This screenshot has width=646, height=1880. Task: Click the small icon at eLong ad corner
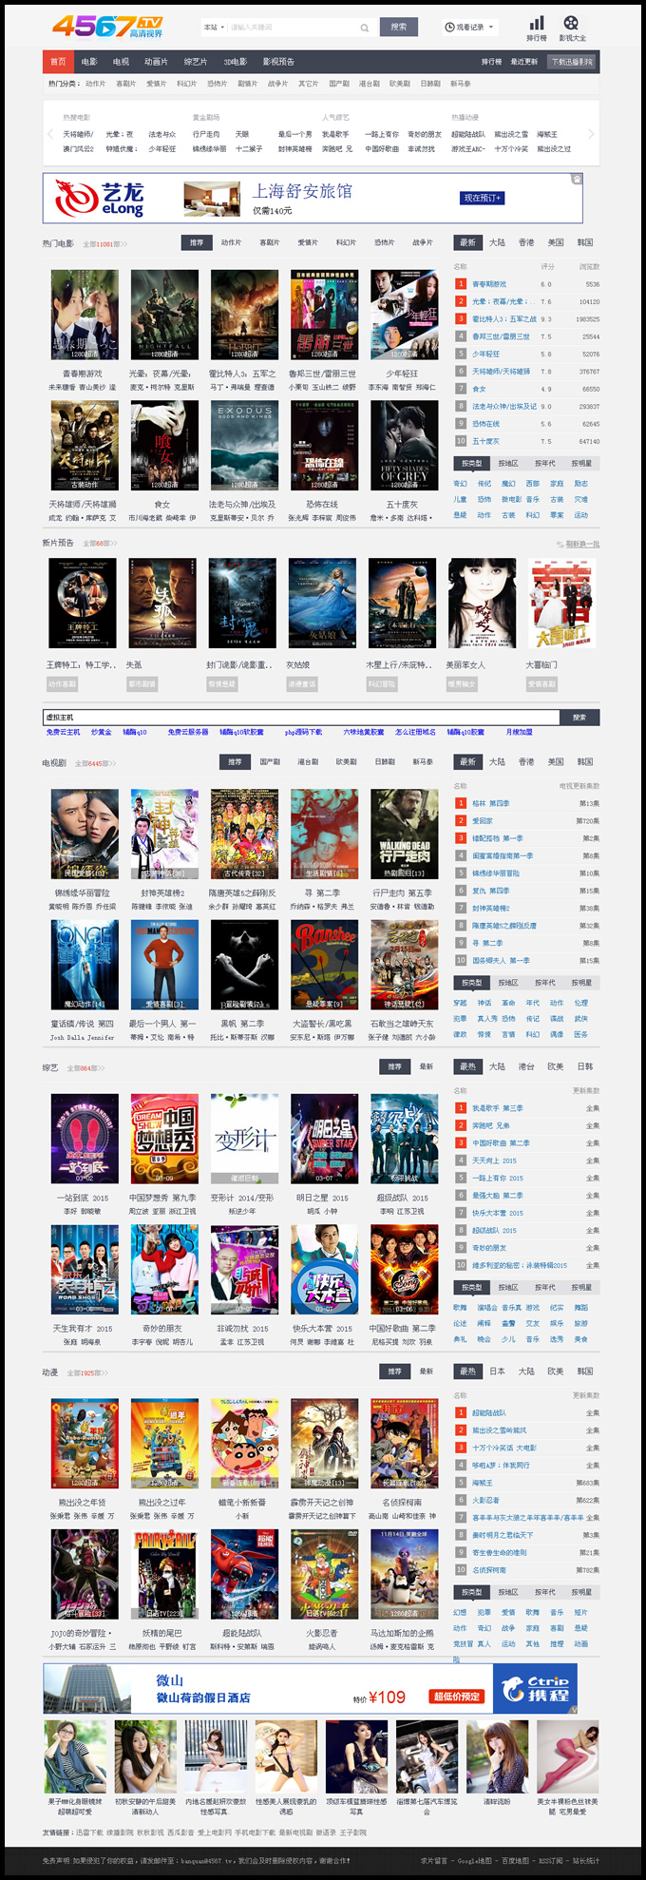point(576,179)
